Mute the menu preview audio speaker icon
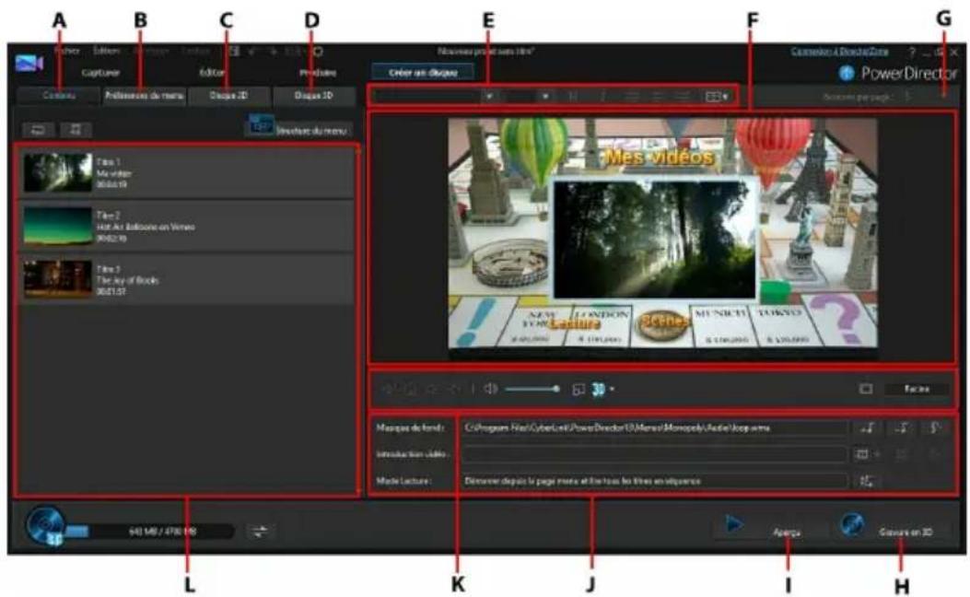 [491, 389]
